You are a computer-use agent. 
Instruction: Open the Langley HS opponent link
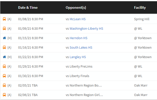point(78,57)
